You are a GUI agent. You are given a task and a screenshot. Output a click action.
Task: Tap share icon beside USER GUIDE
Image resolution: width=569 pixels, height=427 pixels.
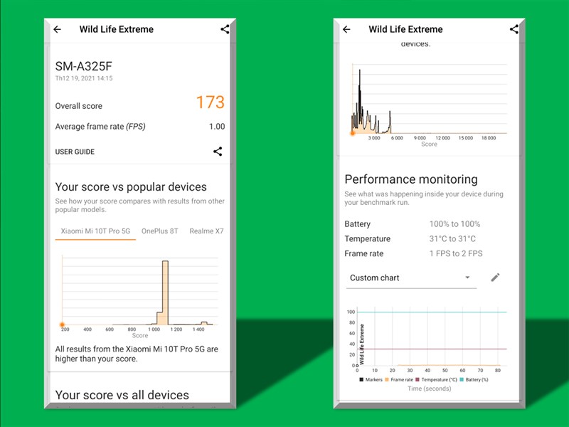218,152
